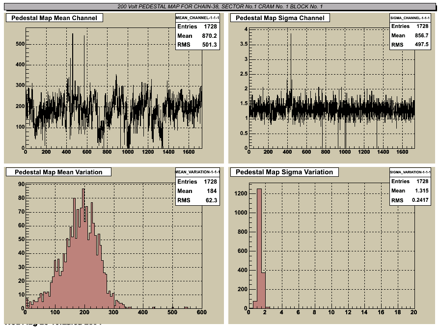Select the 'RMS 0.2417' statistics row

410,200
